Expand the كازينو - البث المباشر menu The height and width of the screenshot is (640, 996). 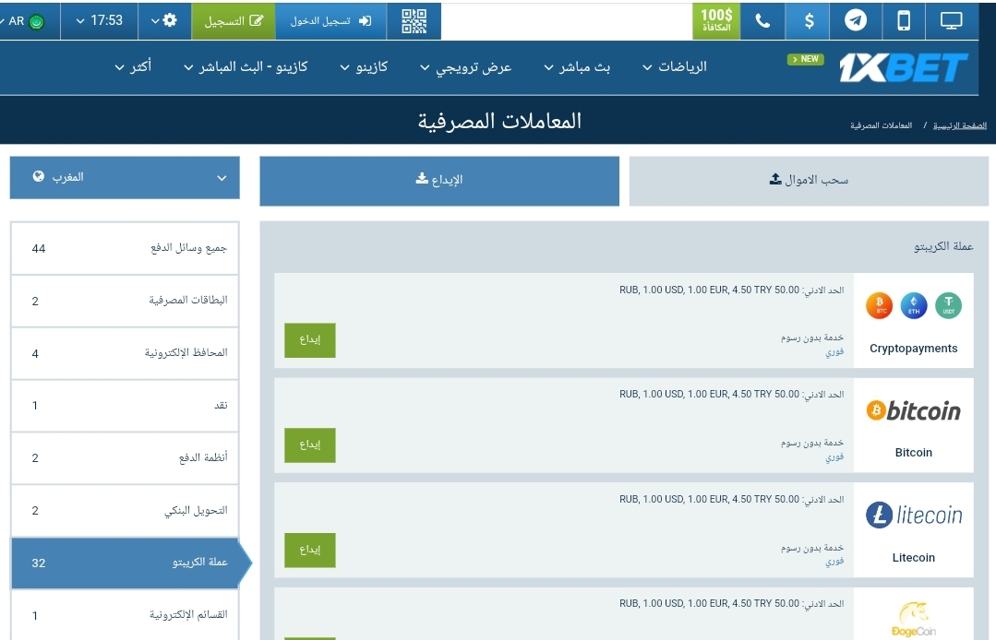[x=246, y=66]
